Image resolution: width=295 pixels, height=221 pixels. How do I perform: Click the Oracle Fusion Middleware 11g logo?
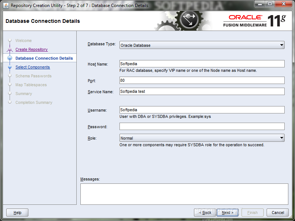[255, 21]
